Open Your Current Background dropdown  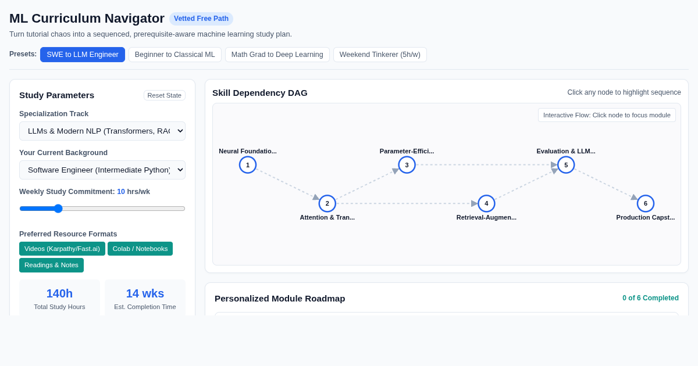click(x=102, y=170)
